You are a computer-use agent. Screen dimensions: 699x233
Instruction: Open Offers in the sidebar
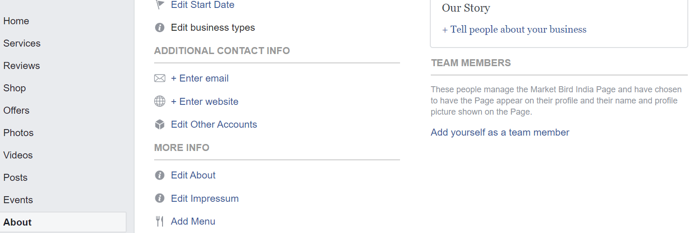[x=16, y=110]
